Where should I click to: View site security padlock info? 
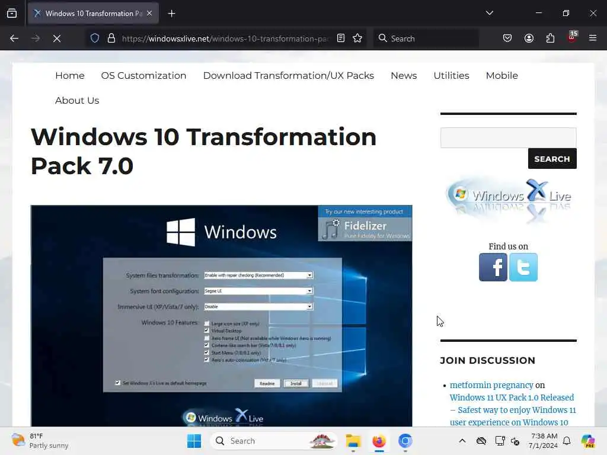tap(111, 39)
